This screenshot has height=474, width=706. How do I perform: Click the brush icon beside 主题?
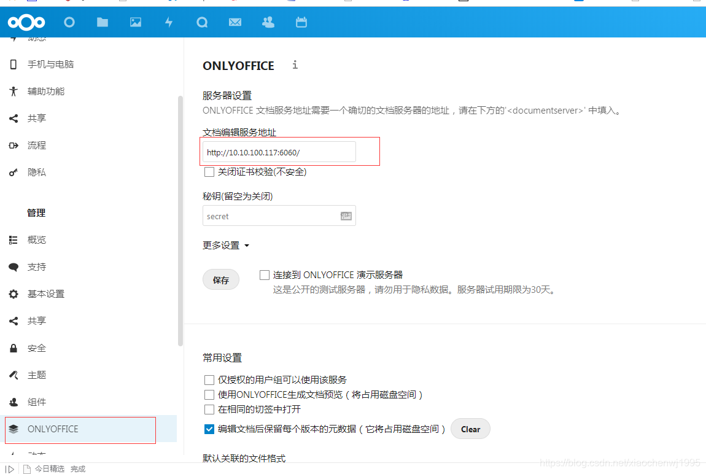pyautogui.click(x=14, y=375)
